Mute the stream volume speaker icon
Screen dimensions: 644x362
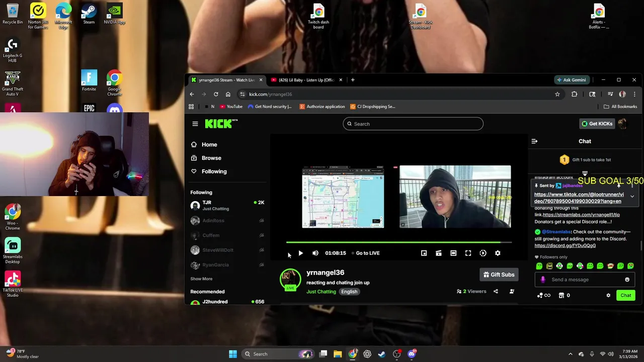coord(315,253)
